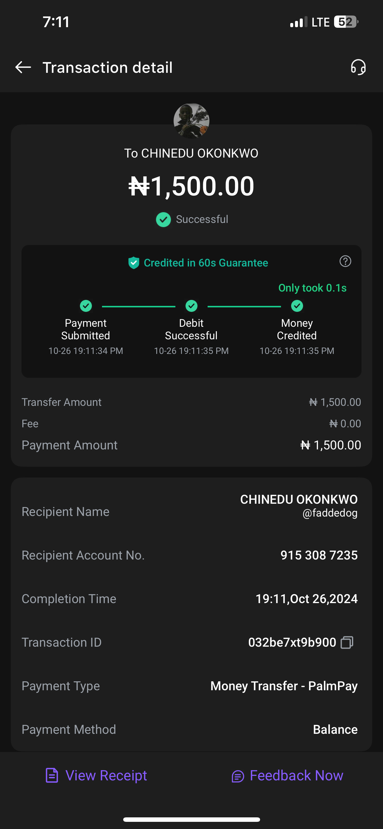Tap the Money Credited step checkmark
The image size is (383, 829).
pos(297,306)
